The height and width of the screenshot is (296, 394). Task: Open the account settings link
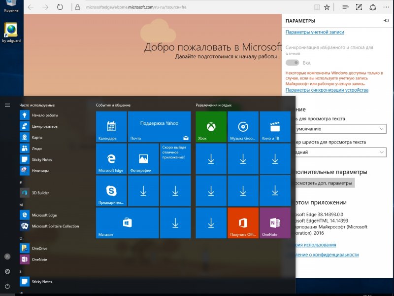click(315, 32)
